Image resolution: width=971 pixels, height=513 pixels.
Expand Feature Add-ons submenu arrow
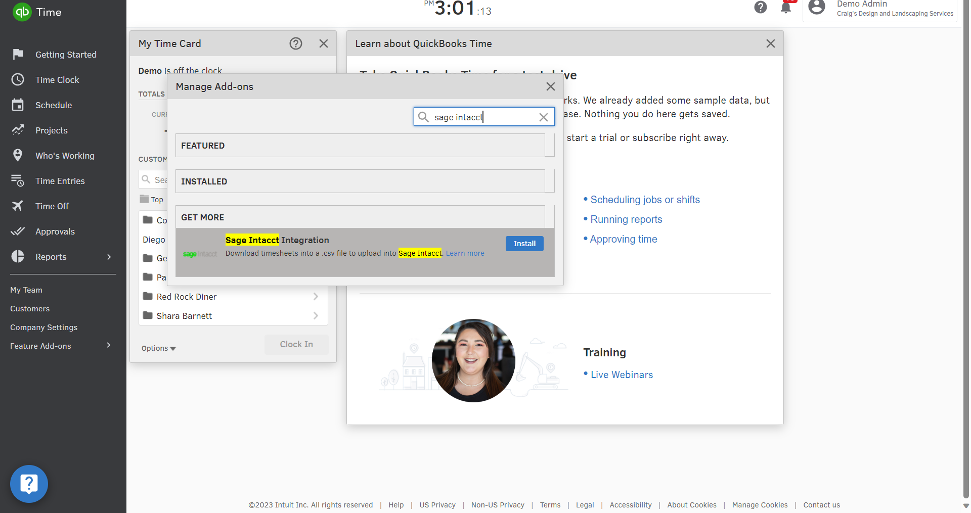[x=109, y=346]
